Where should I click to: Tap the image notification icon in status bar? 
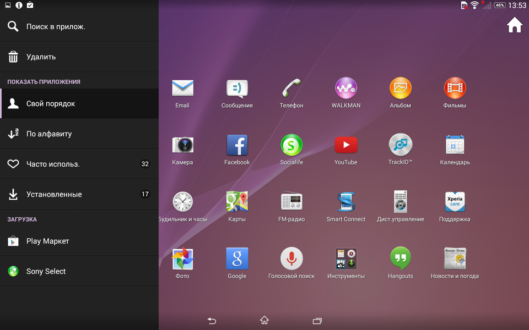[8, 5]
